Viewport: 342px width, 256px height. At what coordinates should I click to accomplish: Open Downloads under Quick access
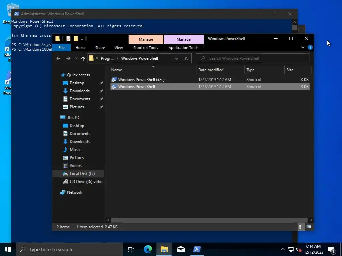(x=79, y=91)
